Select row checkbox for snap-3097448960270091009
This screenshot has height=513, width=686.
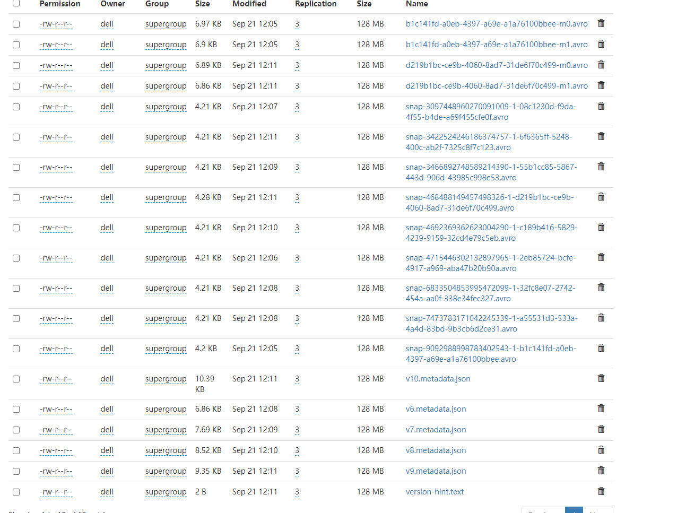(x=16, y=107)
